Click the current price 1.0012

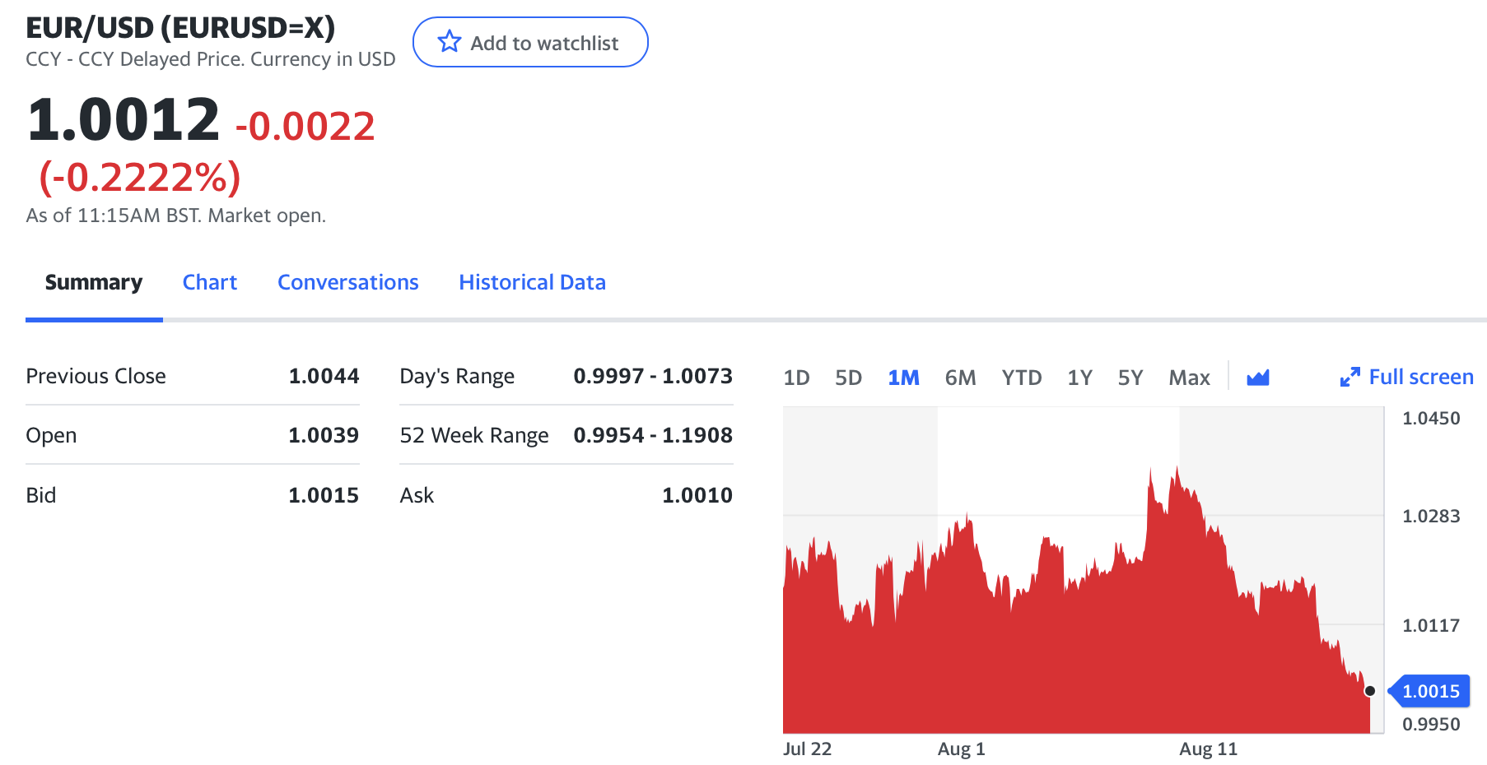pyautogui.click(x=124, y=120)
